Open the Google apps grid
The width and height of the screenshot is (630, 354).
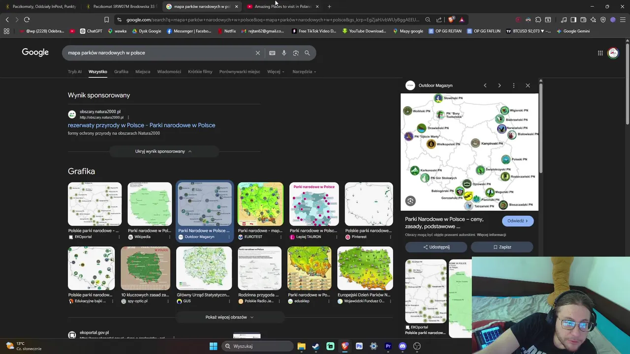coord(600,53)
